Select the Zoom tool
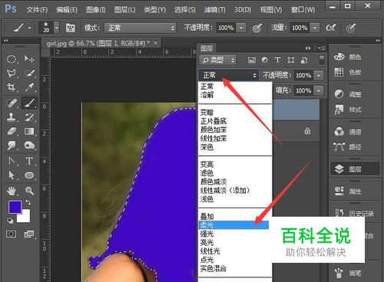The height and width of the screenshot is (282, 384). point(29,191)
